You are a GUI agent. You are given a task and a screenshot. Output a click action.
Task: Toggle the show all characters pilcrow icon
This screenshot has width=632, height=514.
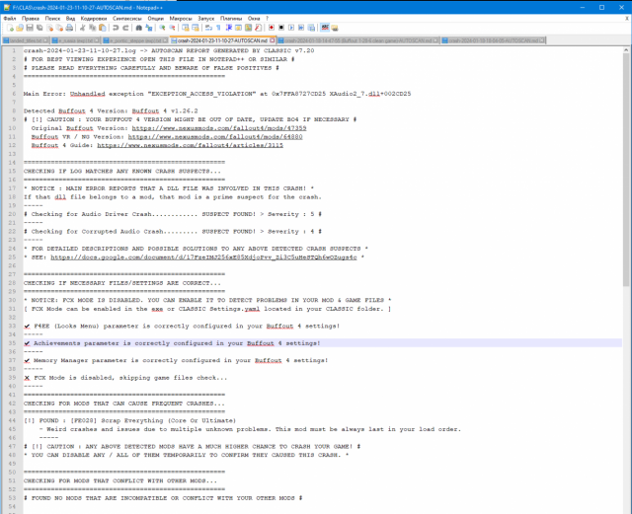[218, 28]
